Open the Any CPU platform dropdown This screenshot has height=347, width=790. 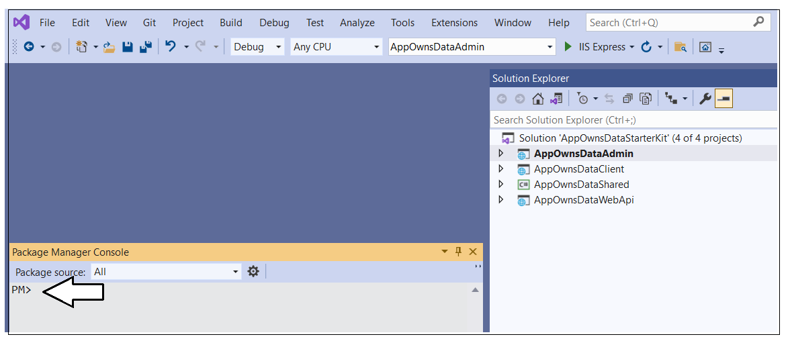pos(376,47)
